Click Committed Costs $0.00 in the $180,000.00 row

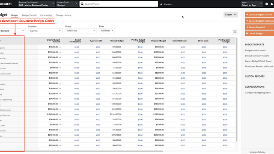pyautogui.click(x=183, y=57)
